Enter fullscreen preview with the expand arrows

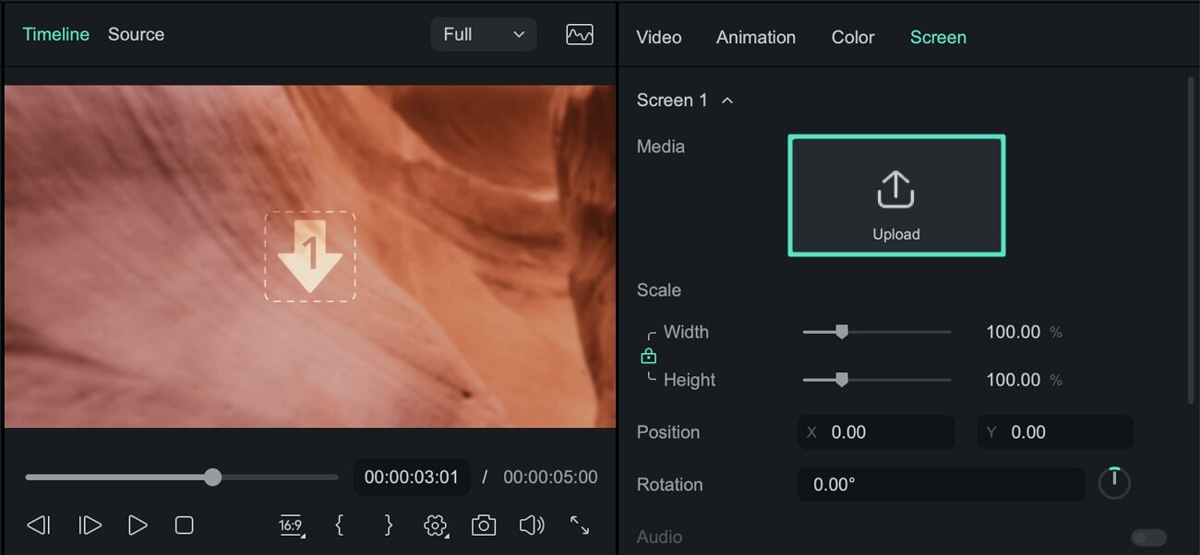tap(580, 525)
